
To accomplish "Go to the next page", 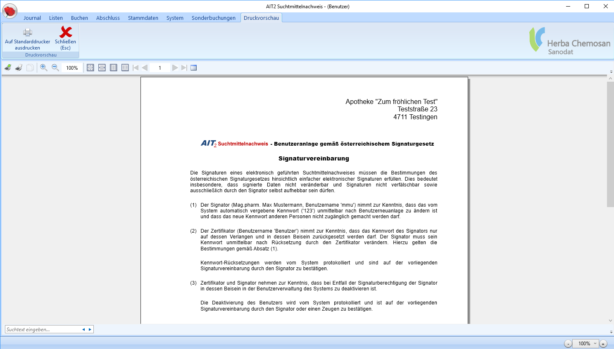I will tap(175, 68).
